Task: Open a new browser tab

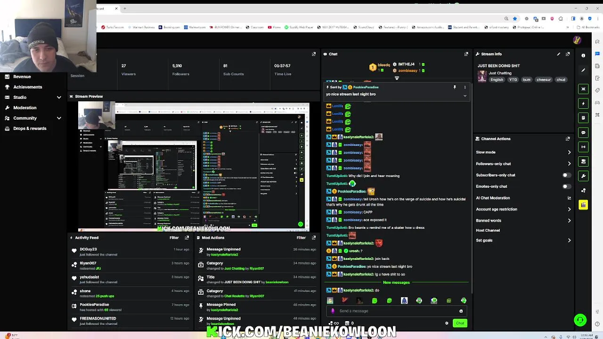Action: 125,8
